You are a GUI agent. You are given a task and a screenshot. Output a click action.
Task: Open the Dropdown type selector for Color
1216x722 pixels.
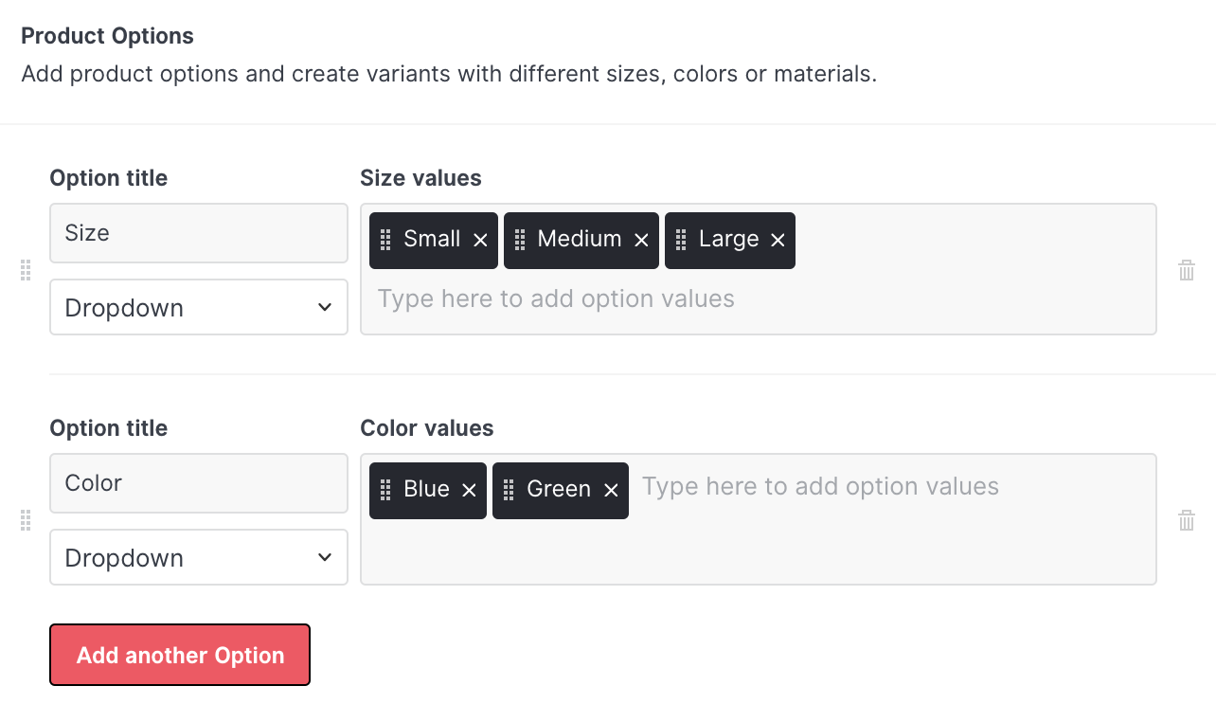(x=199, y=557)
